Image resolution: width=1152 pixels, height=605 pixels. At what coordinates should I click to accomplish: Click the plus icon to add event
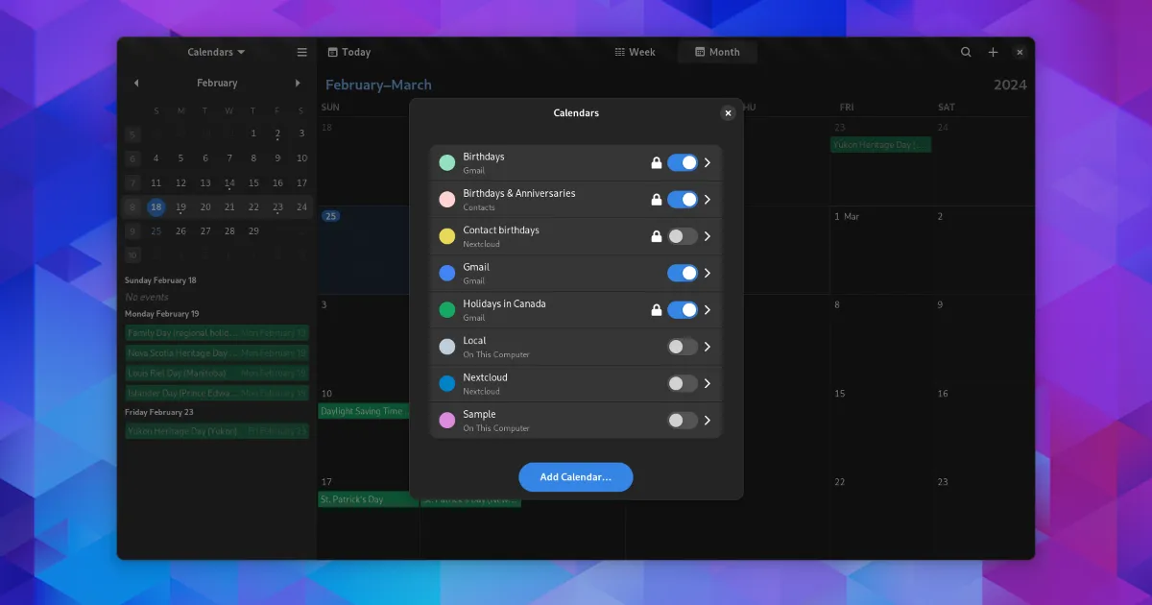click(994, 52)
